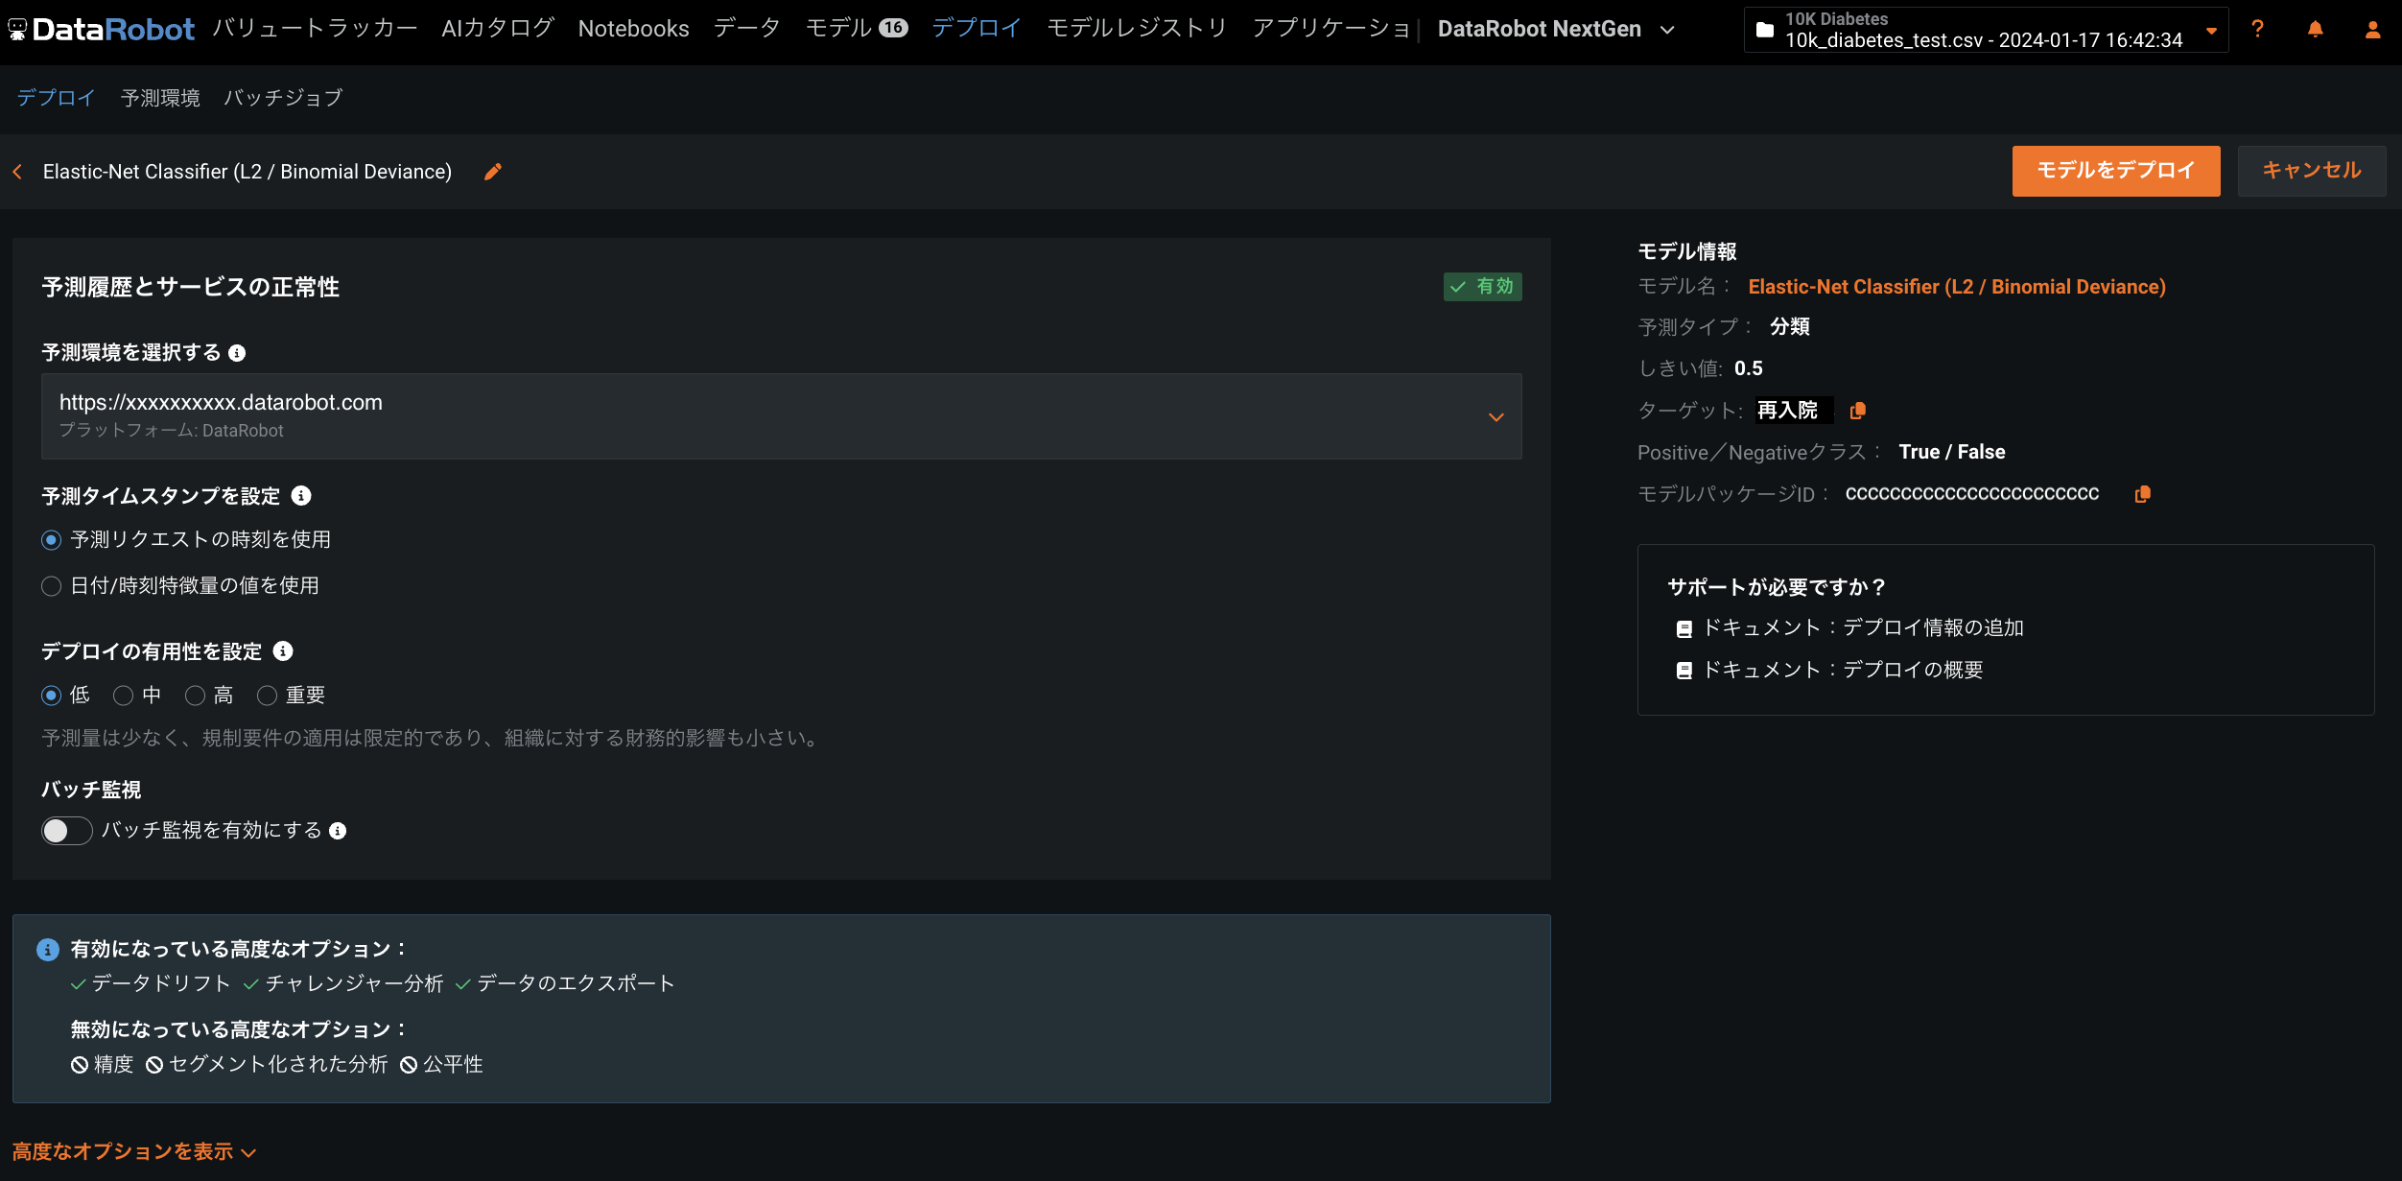Click the pencil edit icon beside model name
The width and height of the screenshot is (2402, 1181).
tap(493, 172)
